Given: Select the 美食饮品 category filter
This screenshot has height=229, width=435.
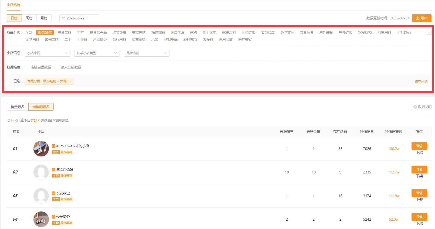Looking at the screenshot, I should pos(64,32).
